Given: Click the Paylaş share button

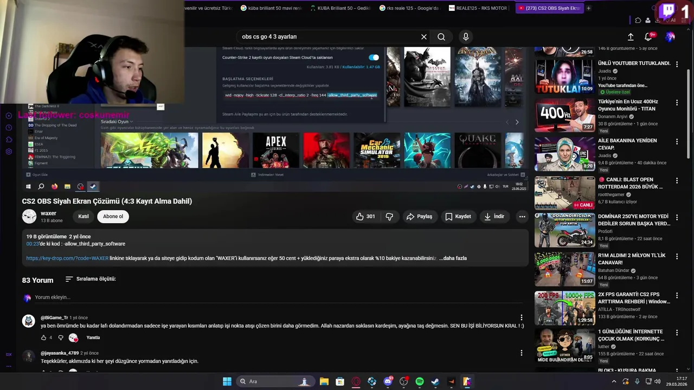Looking at the screenshot, I should tap(419, 216).
